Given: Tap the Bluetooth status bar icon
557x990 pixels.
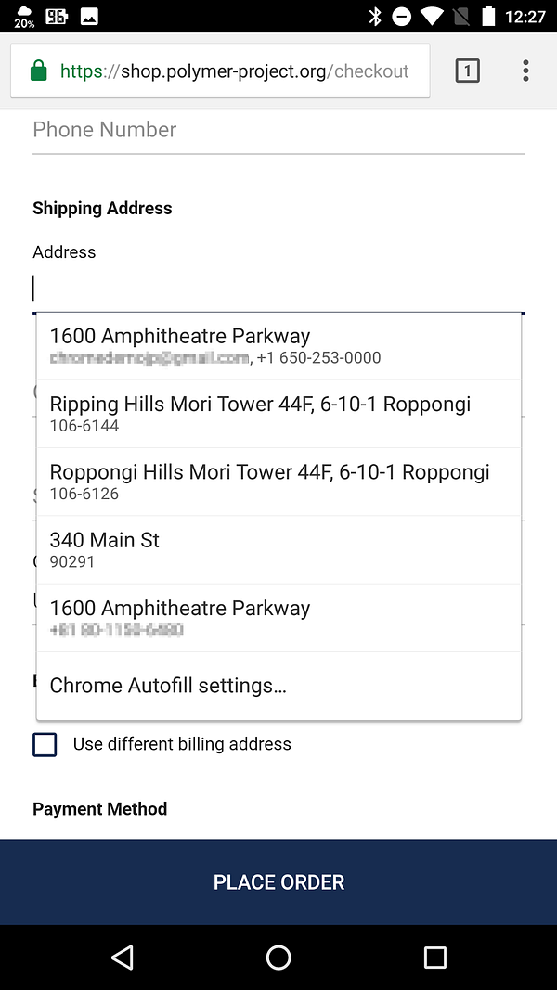Looking at the screenshot, I should coord(375,17).
